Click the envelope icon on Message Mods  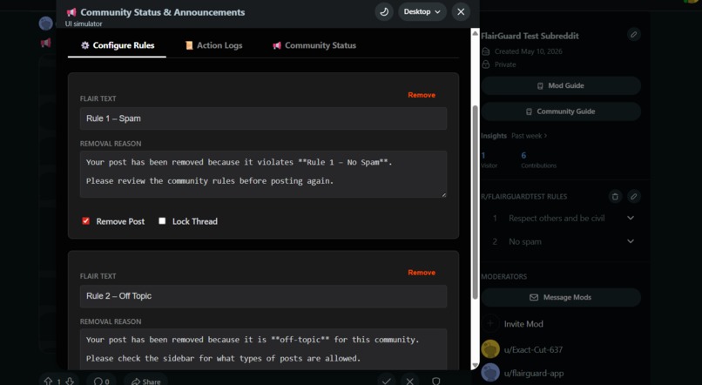click(534, 297)
